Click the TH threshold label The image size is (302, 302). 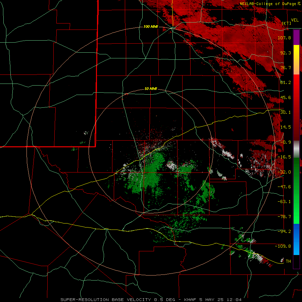click(x=288, y=261)
